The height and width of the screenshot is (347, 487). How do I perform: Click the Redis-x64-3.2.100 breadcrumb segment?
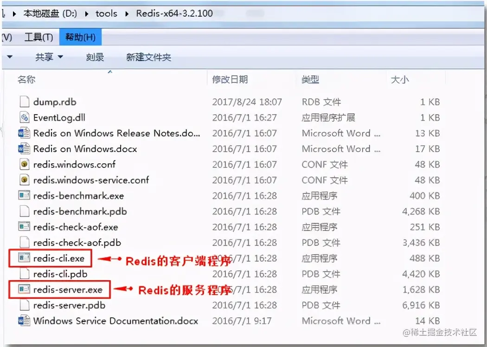(174, 13)
